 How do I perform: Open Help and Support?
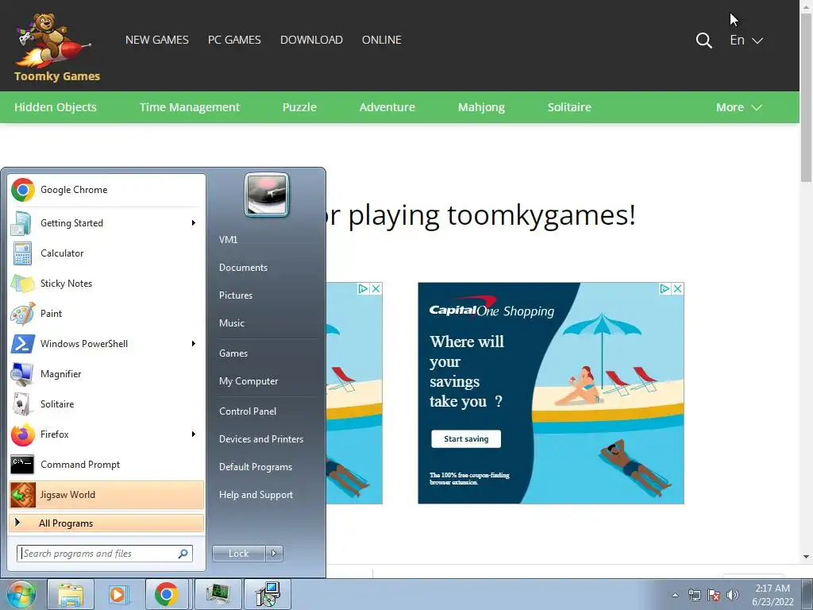click(x=256, y=495)
